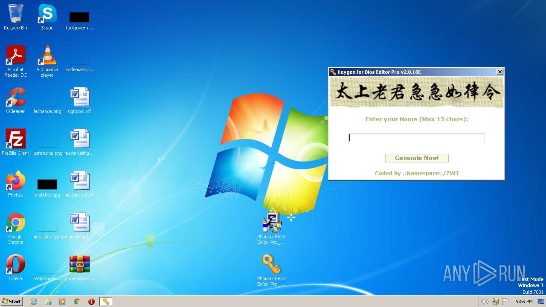This screenshot has height=307, width=546.
Task: Open Opera from the taskbar
Action: coord(91,301)
